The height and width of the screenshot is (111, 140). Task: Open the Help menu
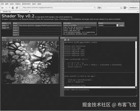39,4
